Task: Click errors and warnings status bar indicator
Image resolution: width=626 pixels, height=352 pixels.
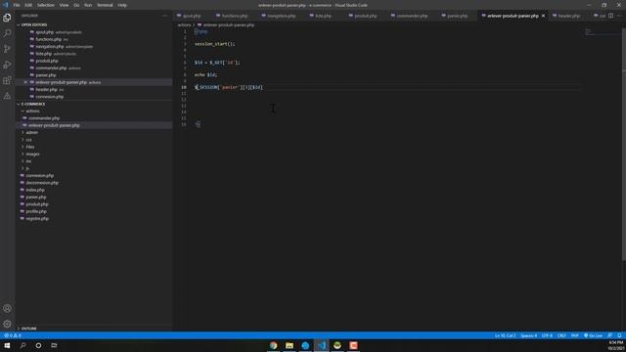Action: [x=13, y=335]
